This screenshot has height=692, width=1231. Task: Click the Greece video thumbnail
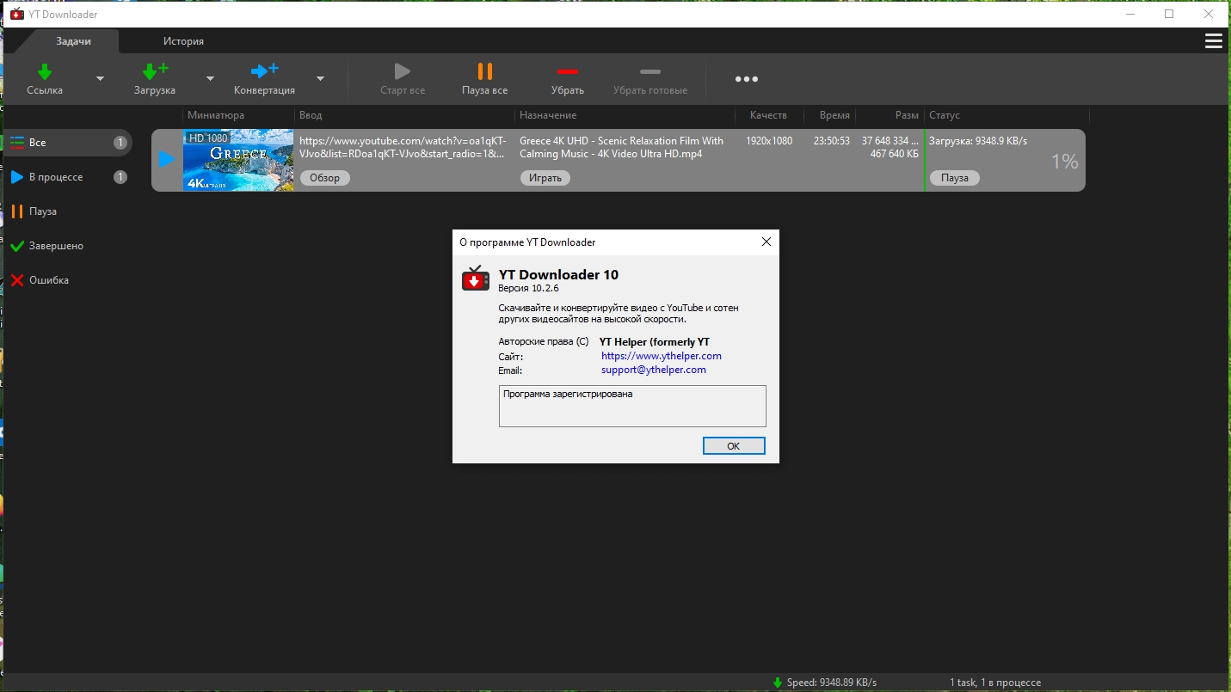click(x=238, y=160)
